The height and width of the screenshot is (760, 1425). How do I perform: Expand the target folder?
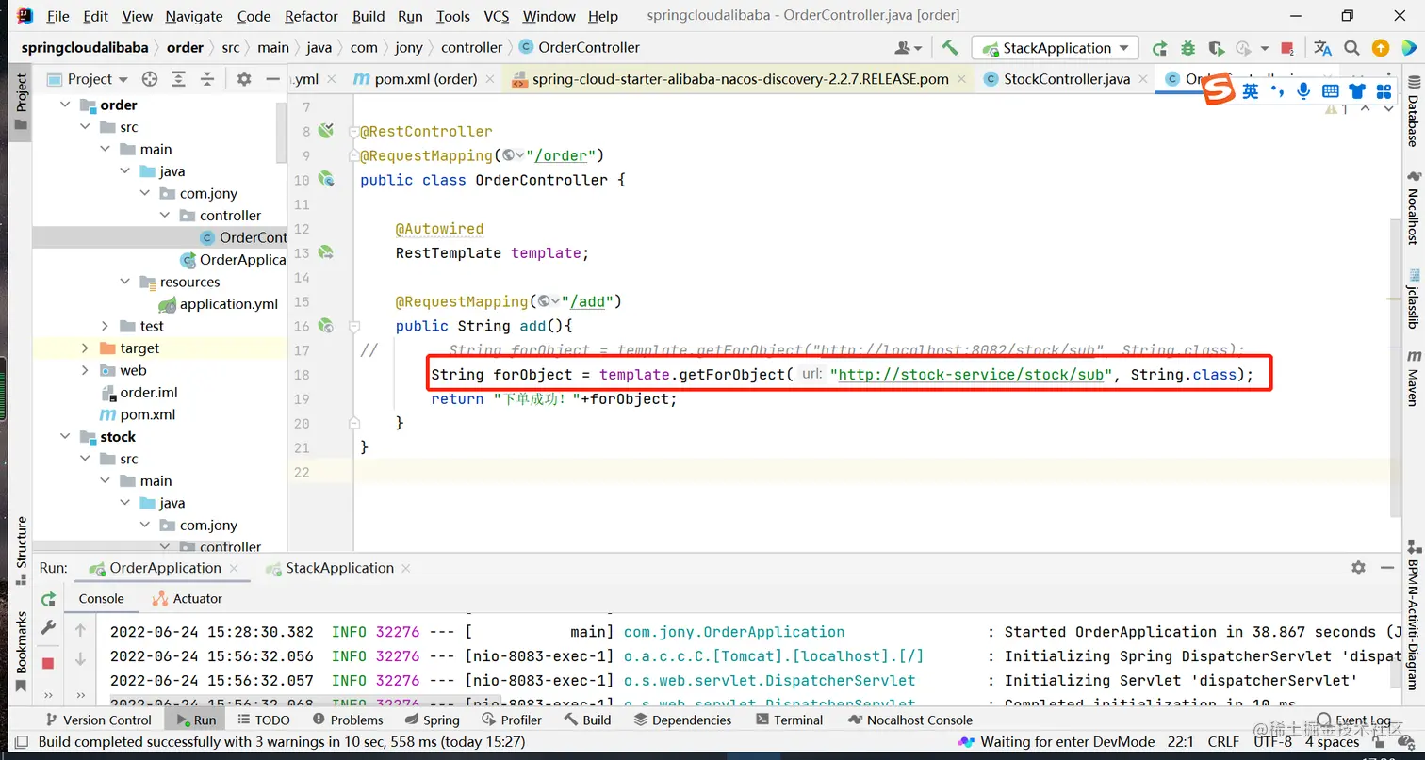(x=86, y=348)
